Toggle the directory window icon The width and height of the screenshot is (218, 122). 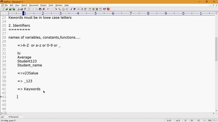pyautogui.click(x=90, y=9)
